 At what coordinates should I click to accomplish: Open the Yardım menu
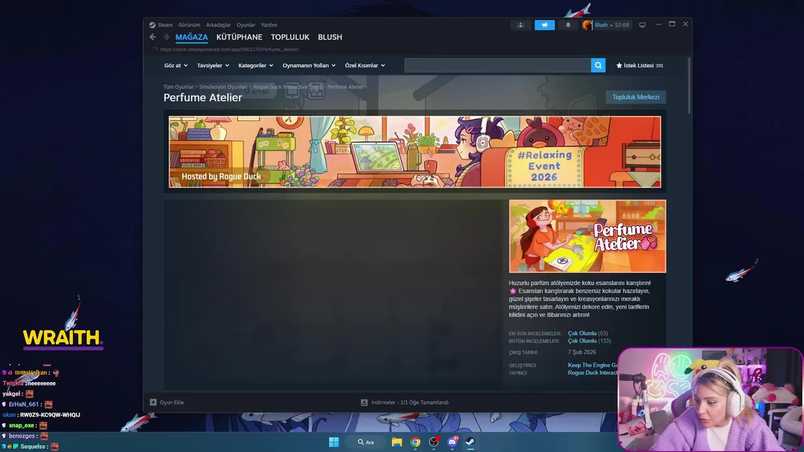pos(269,25)
